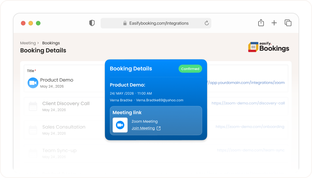Image resolution: width=312 pixels, height=178 pixels.
Task: Click the external-link icon beside Join Meeting
Action: [x=159, y=128]
